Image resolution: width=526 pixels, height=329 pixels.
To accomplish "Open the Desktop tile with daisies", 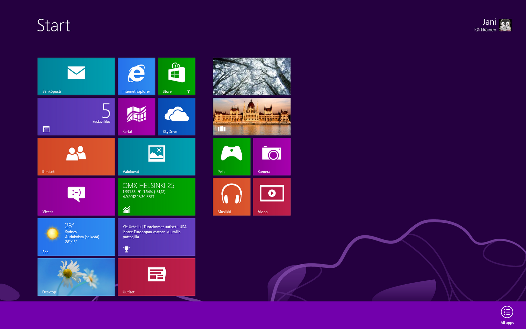I will (76, 277).
